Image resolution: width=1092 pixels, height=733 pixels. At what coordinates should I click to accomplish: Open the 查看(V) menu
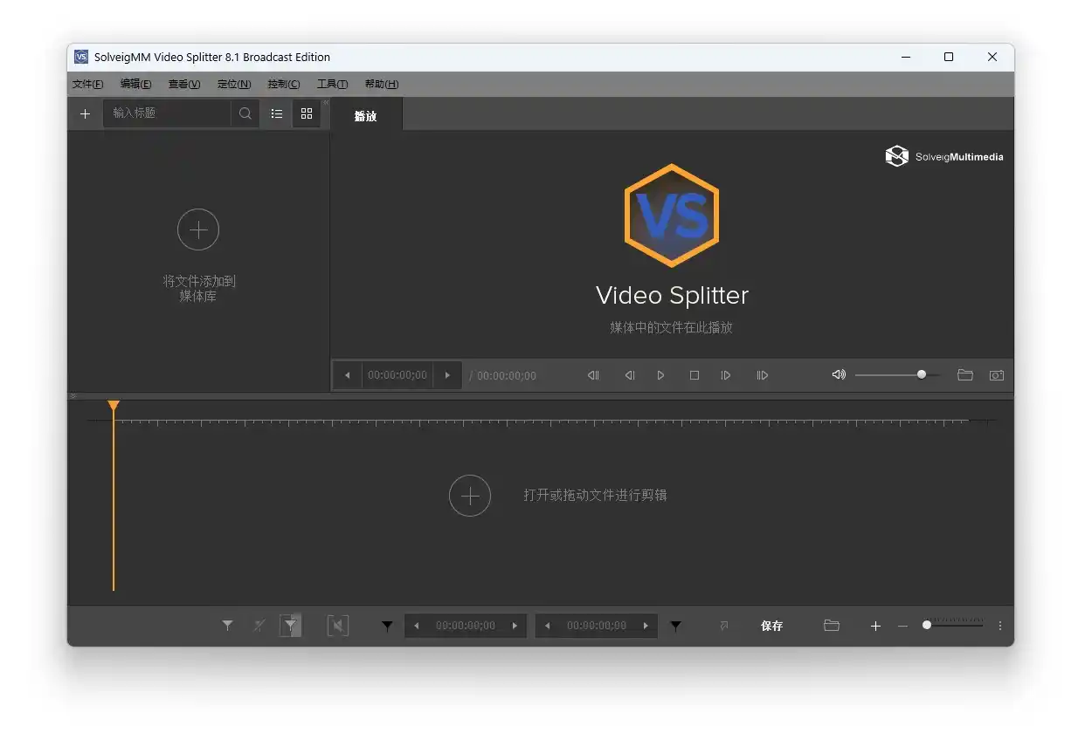pyautogui.click(x=184, y=85)
